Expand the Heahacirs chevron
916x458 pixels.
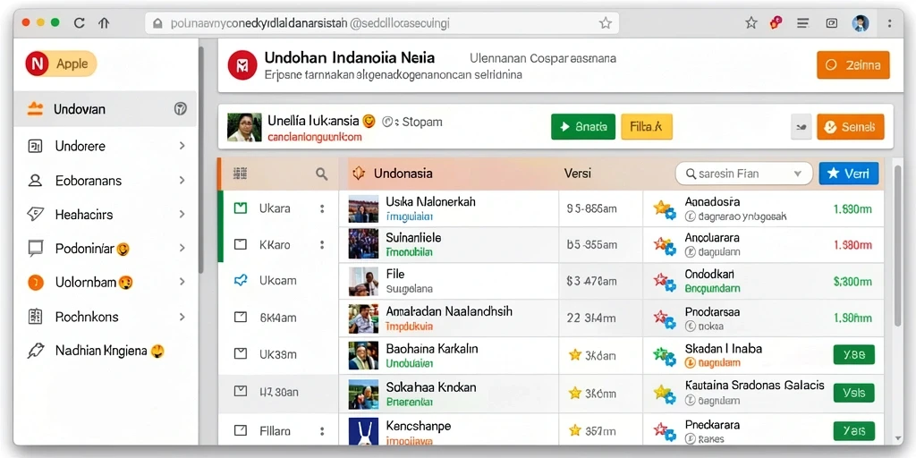pyautogui.click(x=182, y=215)
